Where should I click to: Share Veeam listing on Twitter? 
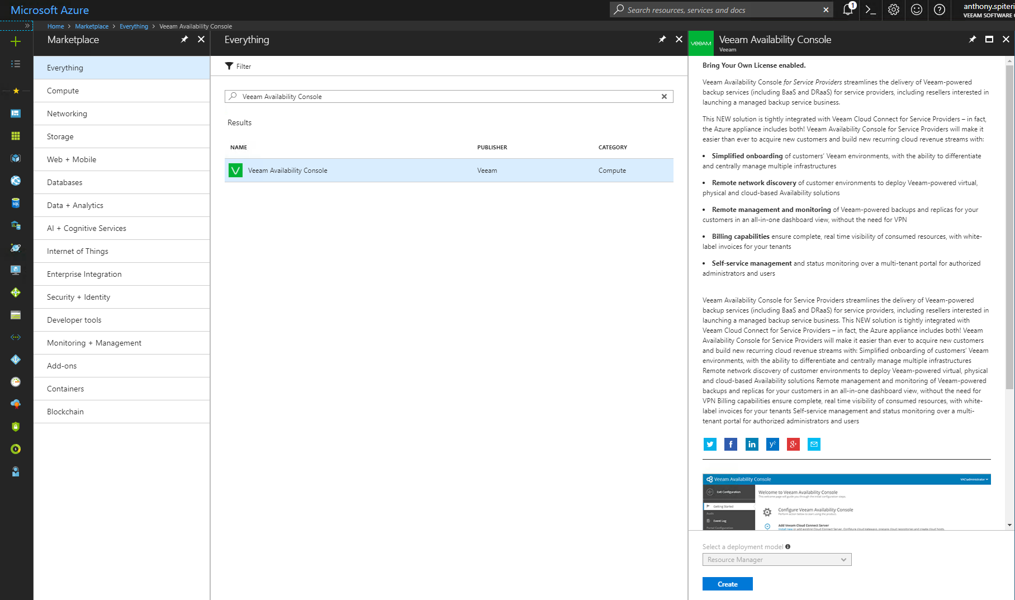pyautogui.click(x=710, y=444)
